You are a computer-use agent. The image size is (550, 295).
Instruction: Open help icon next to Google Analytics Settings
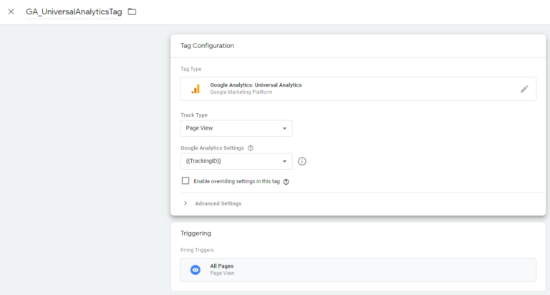pos(251,148)
